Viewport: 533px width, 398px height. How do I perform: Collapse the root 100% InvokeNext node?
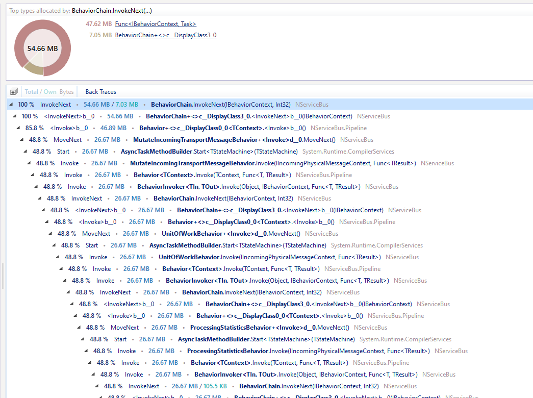[11, 105]
